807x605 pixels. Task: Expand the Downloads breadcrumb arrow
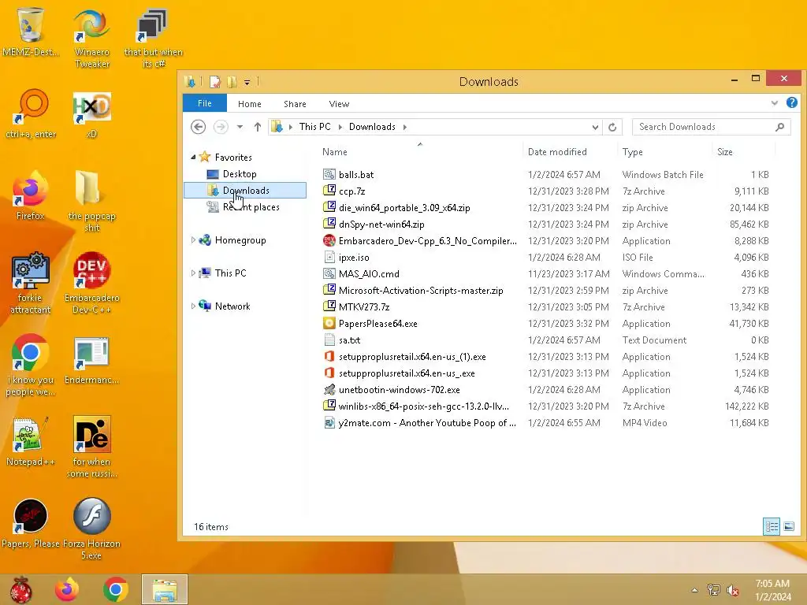[404, 127]
